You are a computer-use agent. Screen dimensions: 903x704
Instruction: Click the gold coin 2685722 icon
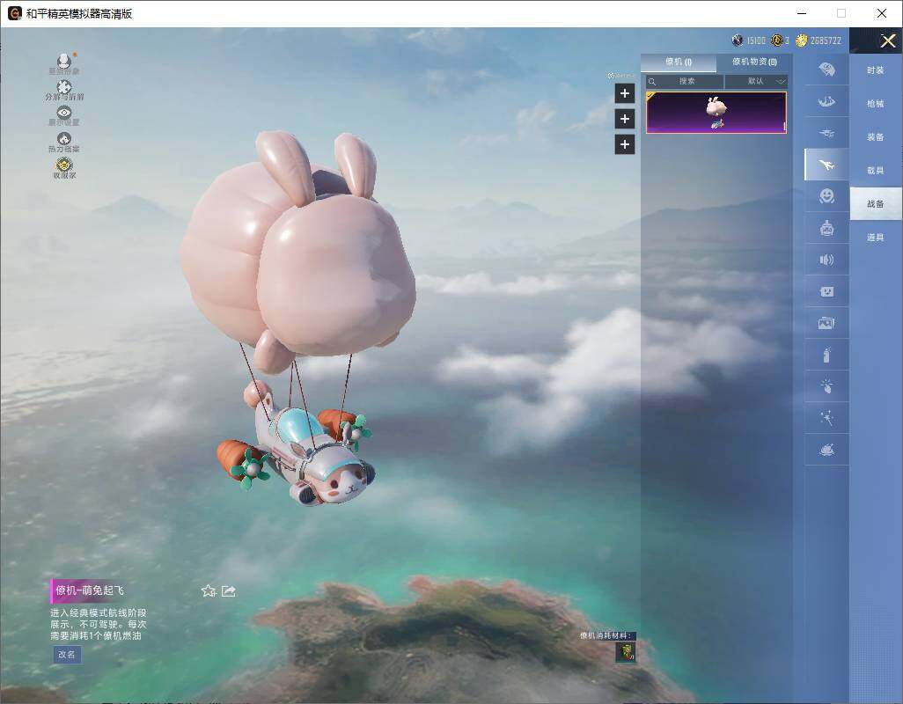coord(802,40)
